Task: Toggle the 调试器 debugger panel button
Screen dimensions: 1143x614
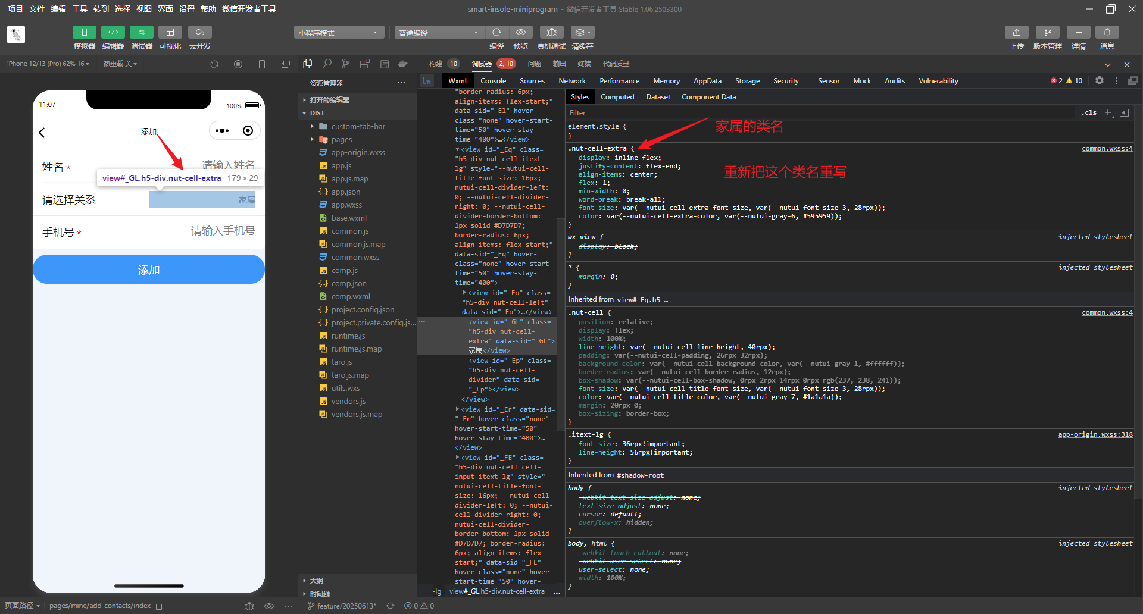Action: pyautogui.click(x=141, y=32)
